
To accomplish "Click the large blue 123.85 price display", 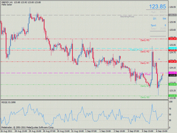I will pos(157,7).
